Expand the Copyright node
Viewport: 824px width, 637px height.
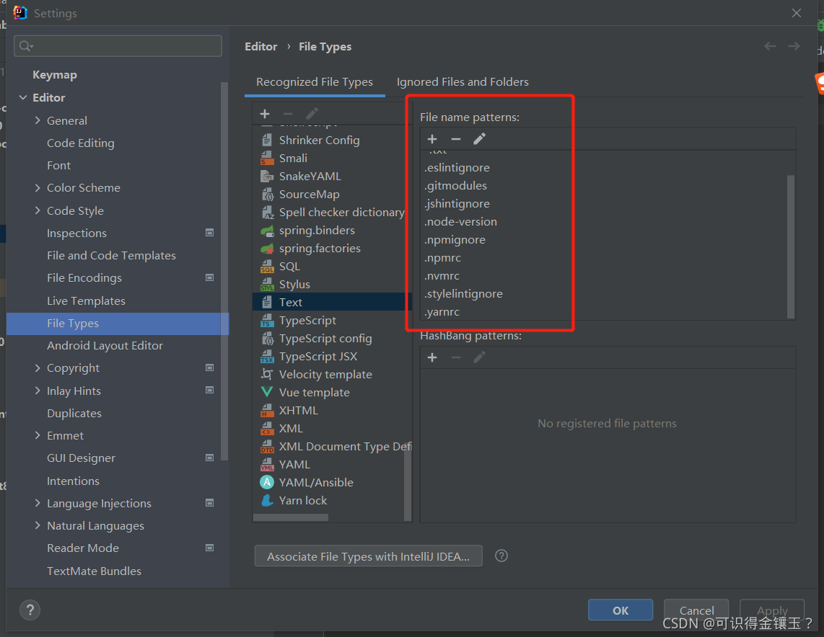tap(38, 367)
